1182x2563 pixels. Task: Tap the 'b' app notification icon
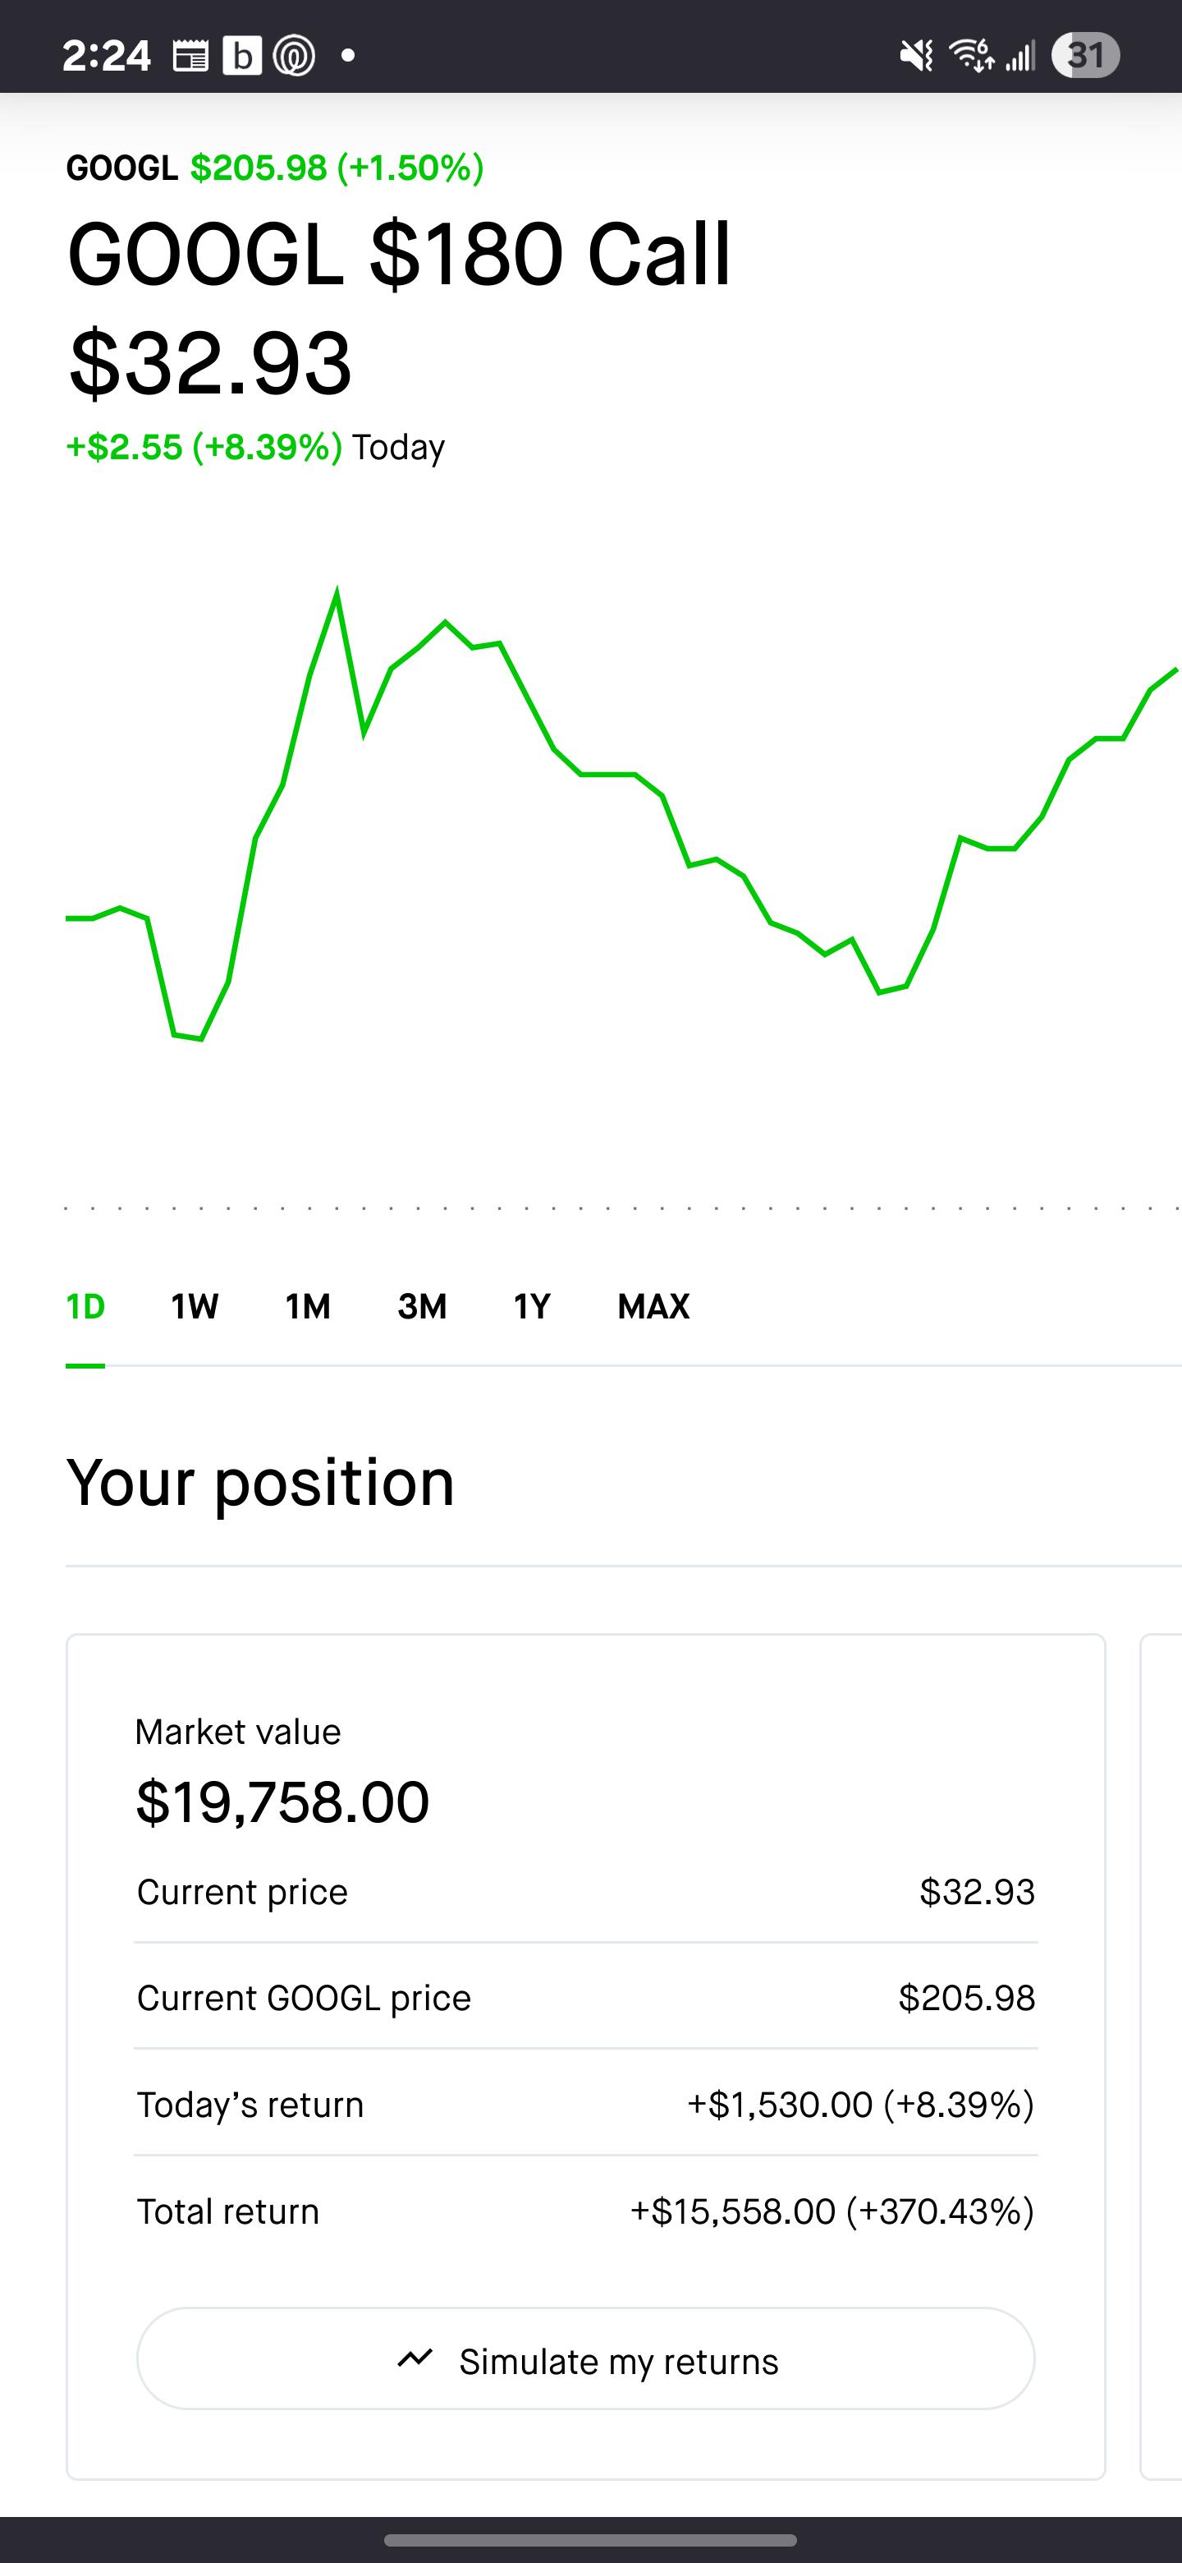(x=241, y=56)
